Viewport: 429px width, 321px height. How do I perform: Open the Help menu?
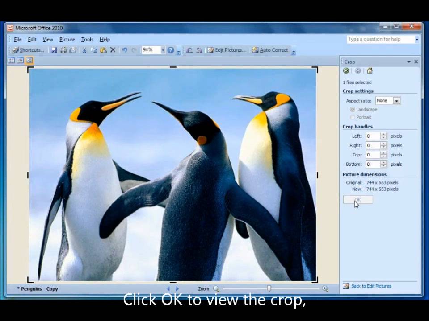tap(105, 40)
